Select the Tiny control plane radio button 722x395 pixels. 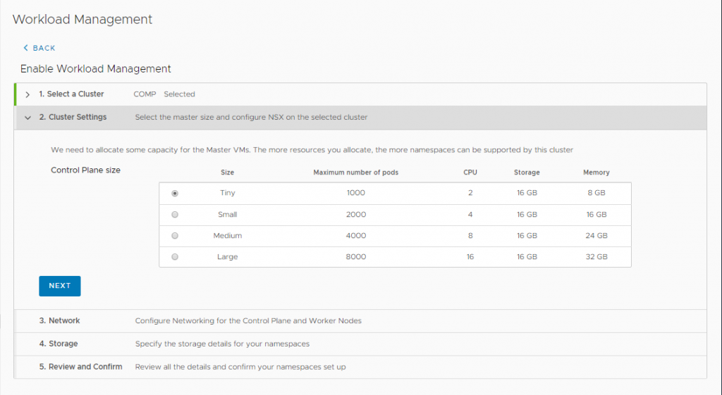pos(175,194)
